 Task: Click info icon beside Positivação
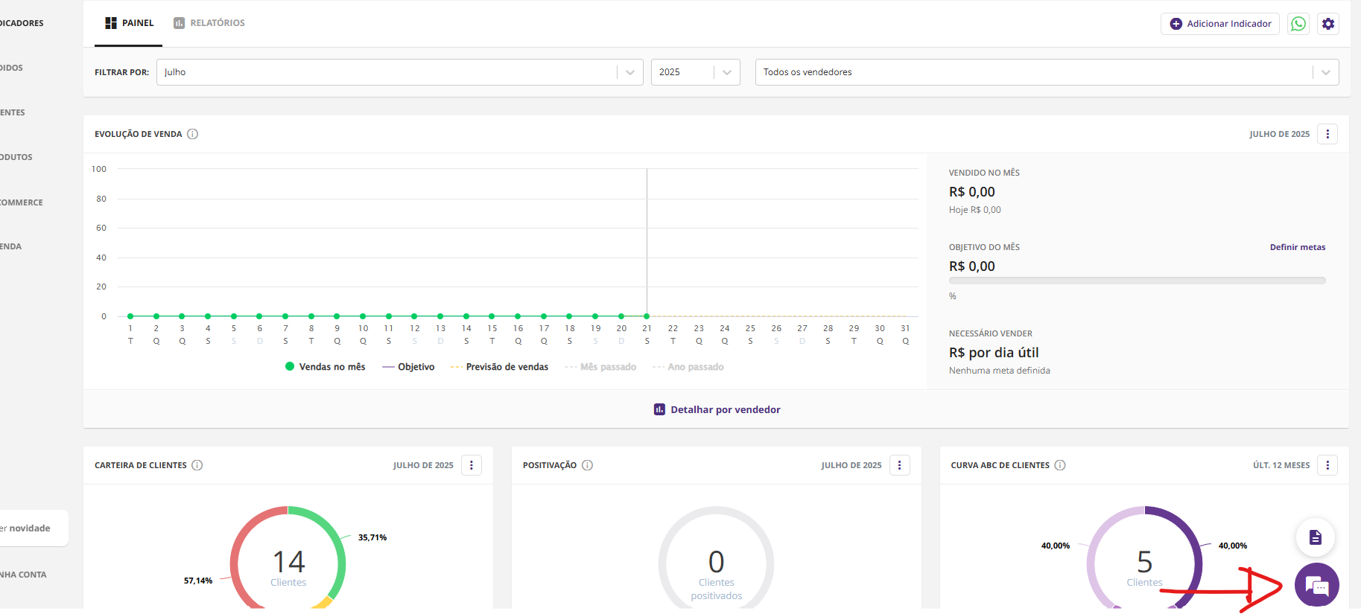click(587, 465)
